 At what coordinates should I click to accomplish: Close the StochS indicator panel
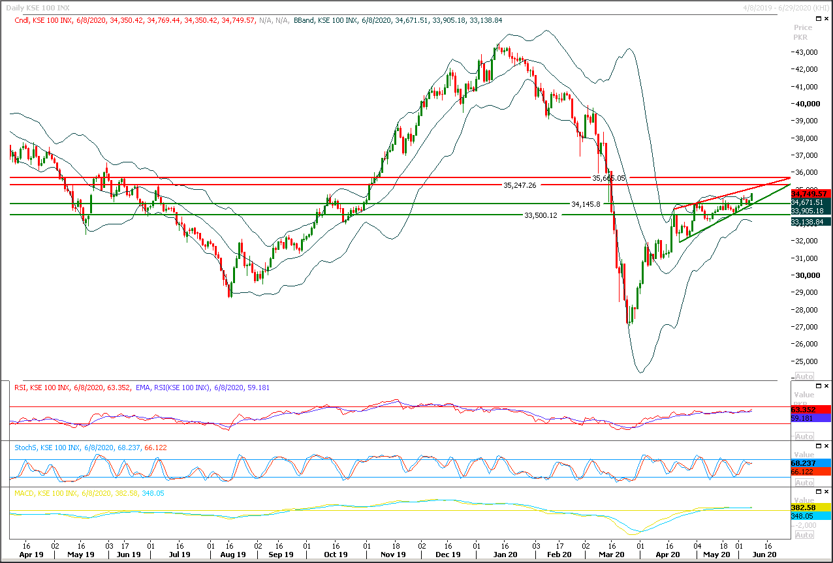[x=827, y=447]
